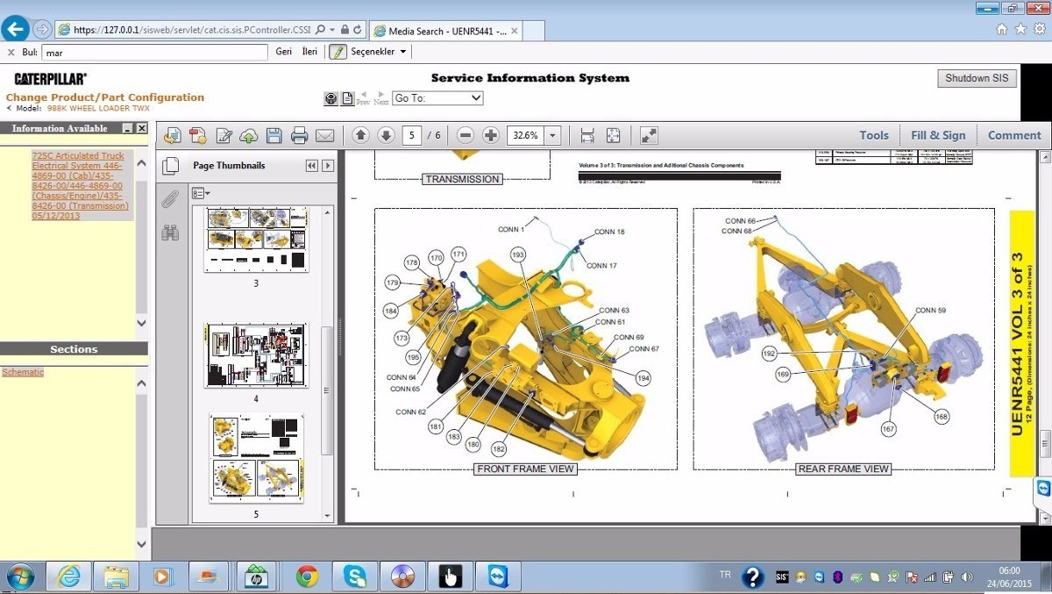Click Geri find-previous option
1052x594 pixels.
coord(283,52)
